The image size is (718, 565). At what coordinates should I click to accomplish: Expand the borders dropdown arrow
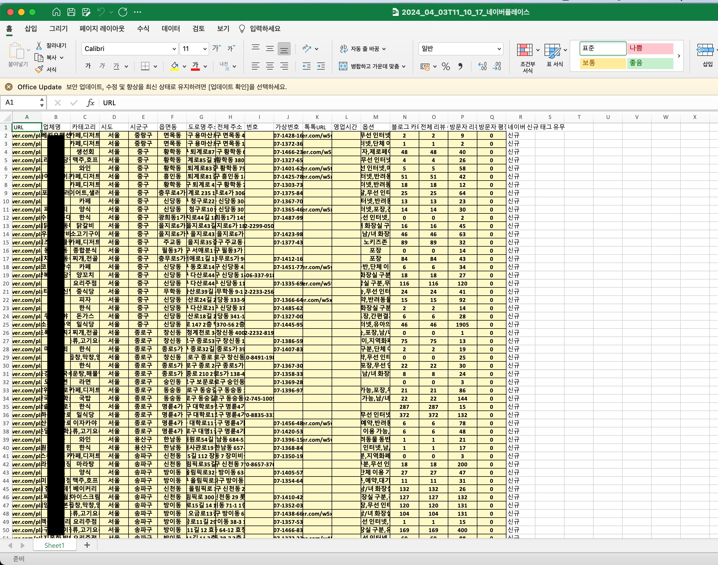pos(155,67)
